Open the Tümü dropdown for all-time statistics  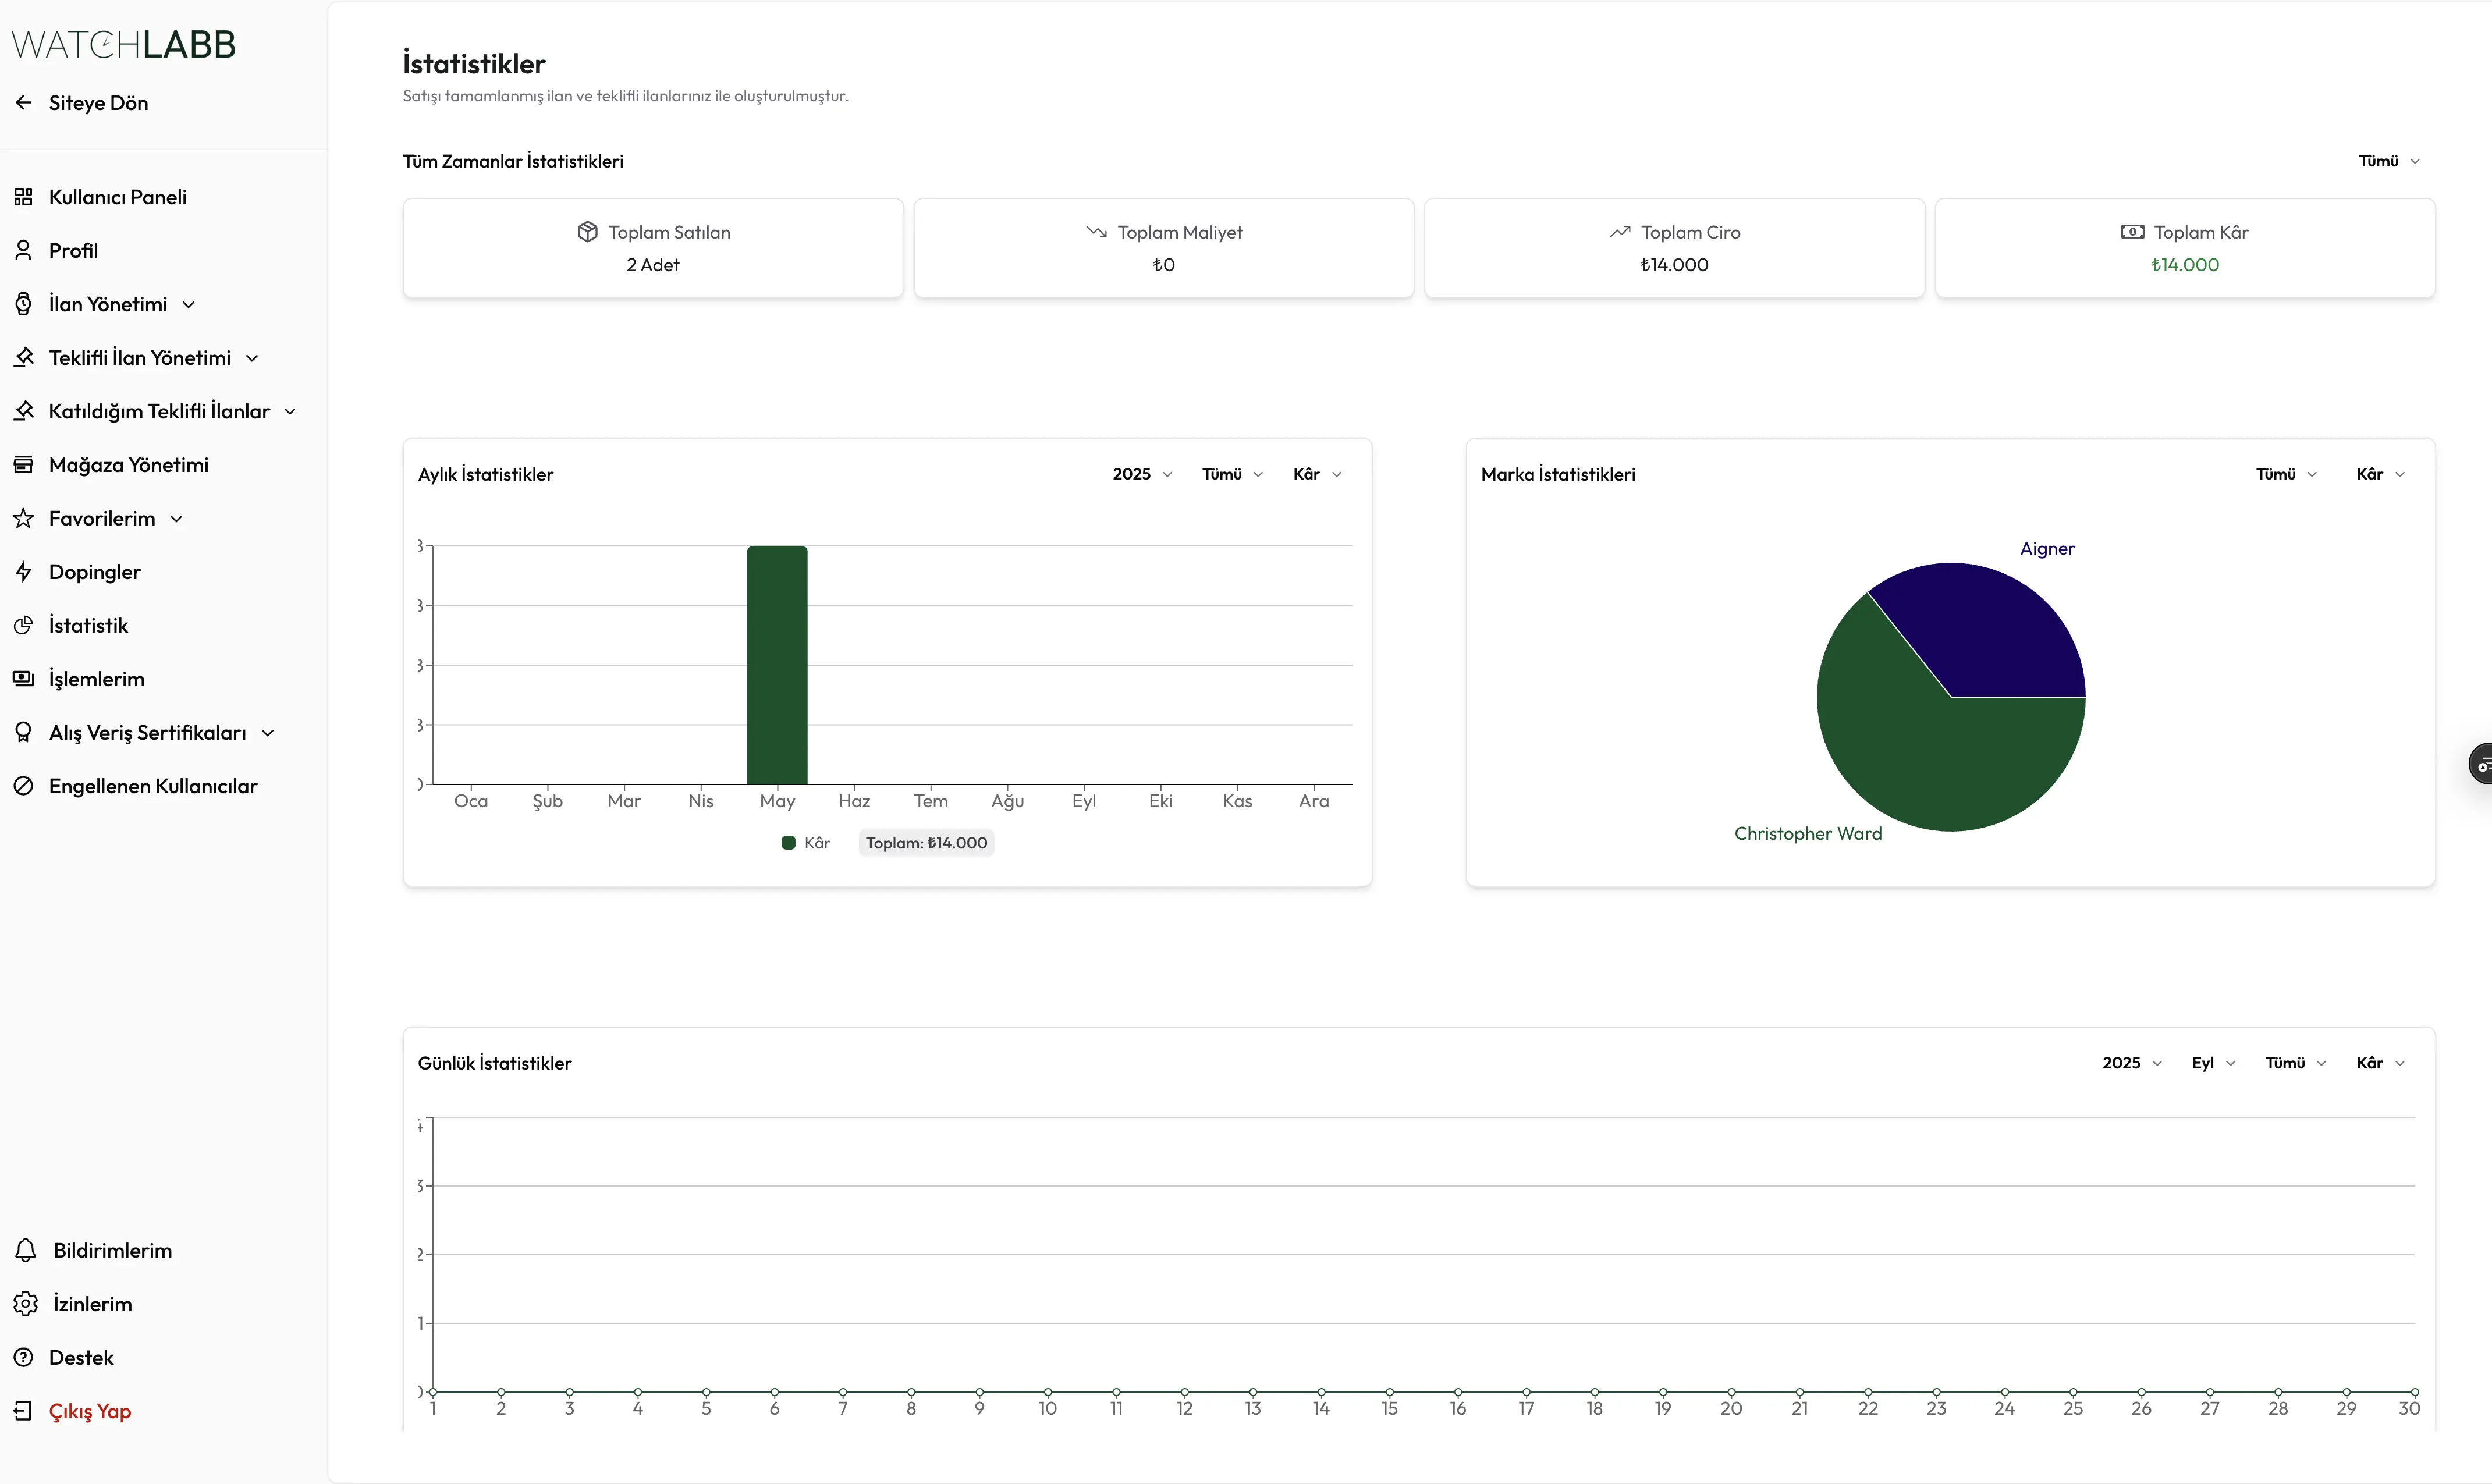[x=2389, y=161]
